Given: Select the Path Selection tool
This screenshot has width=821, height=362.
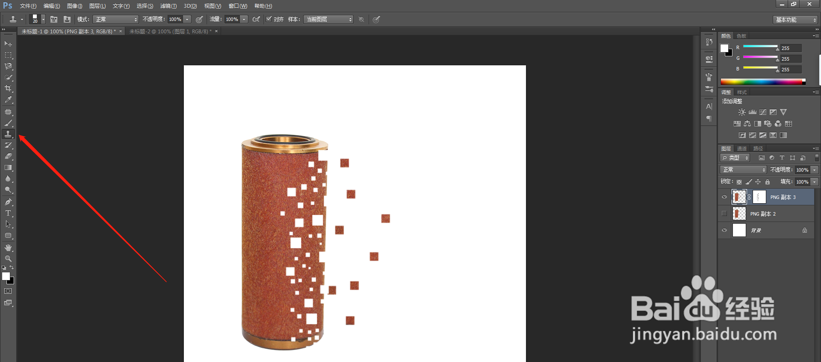Looking at the screenshot, I should pos(8,224).
